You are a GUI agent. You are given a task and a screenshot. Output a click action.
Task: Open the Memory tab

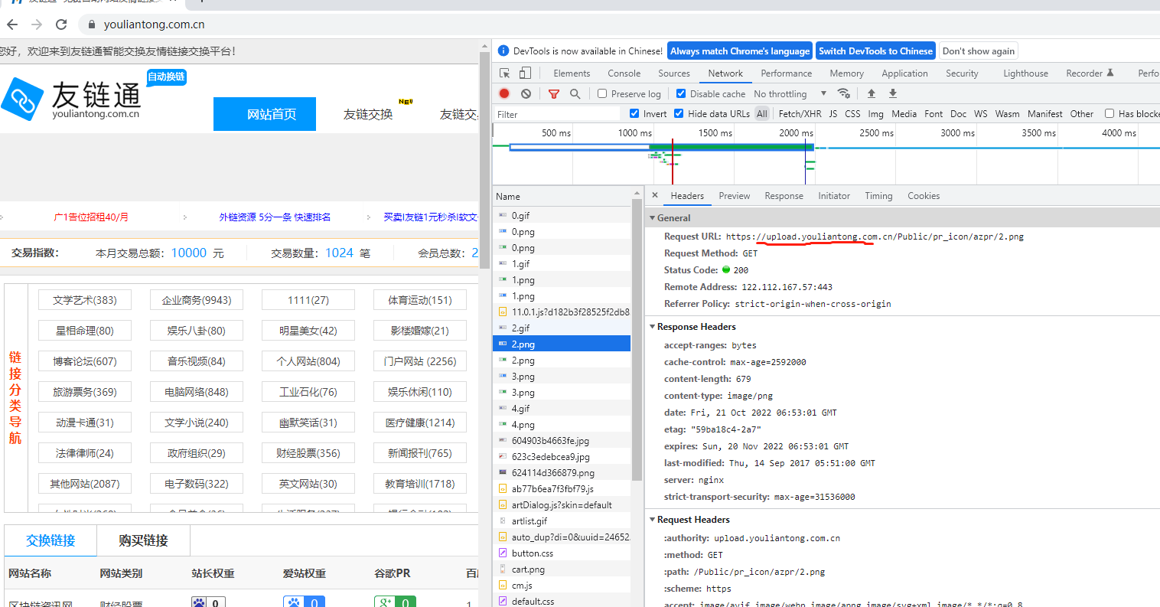(x=846, y=73)
